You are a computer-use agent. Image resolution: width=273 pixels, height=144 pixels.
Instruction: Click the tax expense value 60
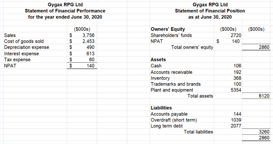coord(92,60)
